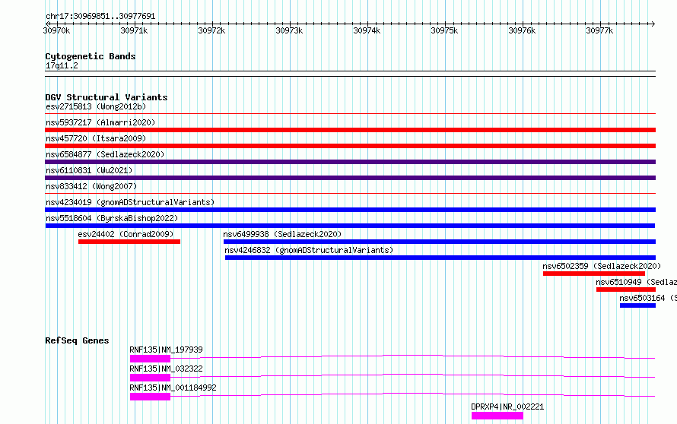Open the DPRXP4|NR_002221 gene label
Screen dimensions: 677x424
507,407
